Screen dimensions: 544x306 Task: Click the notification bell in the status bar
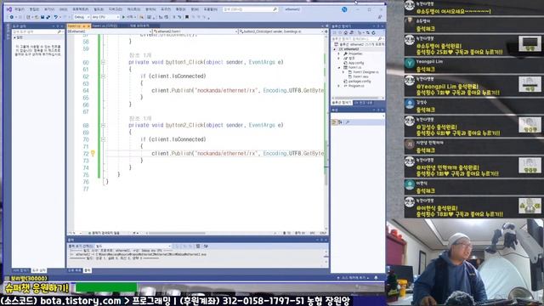(x=376, y=278)
